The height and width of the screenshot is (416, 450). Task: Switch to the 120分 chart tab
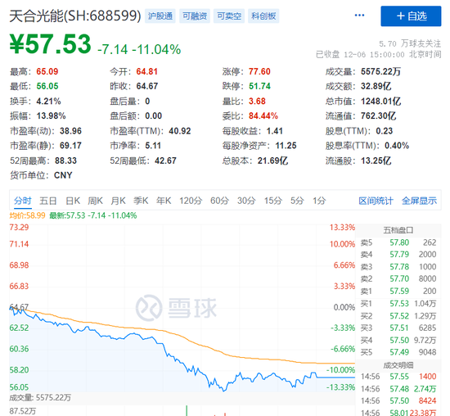pos(191,201)
